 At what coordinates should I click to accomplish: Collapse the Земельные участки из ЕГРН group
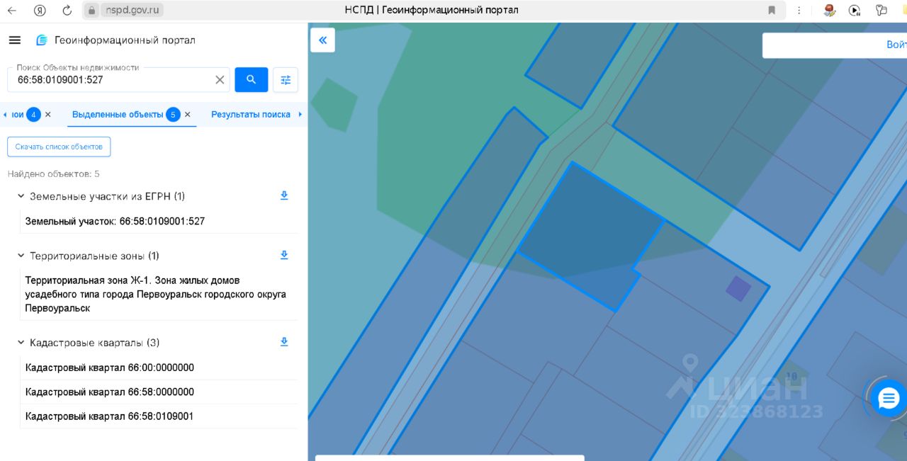pyautogui.click(x=21, y=196)
